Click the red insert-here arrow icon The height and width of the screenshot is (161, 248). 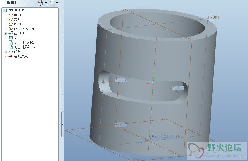click(11, 56)
